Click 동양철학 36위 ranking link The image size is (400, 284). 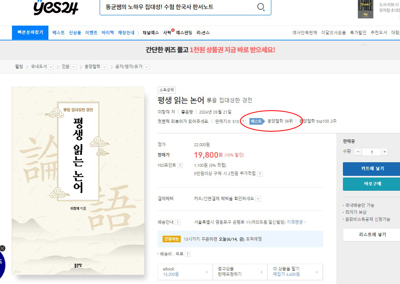tap(280, 121)
